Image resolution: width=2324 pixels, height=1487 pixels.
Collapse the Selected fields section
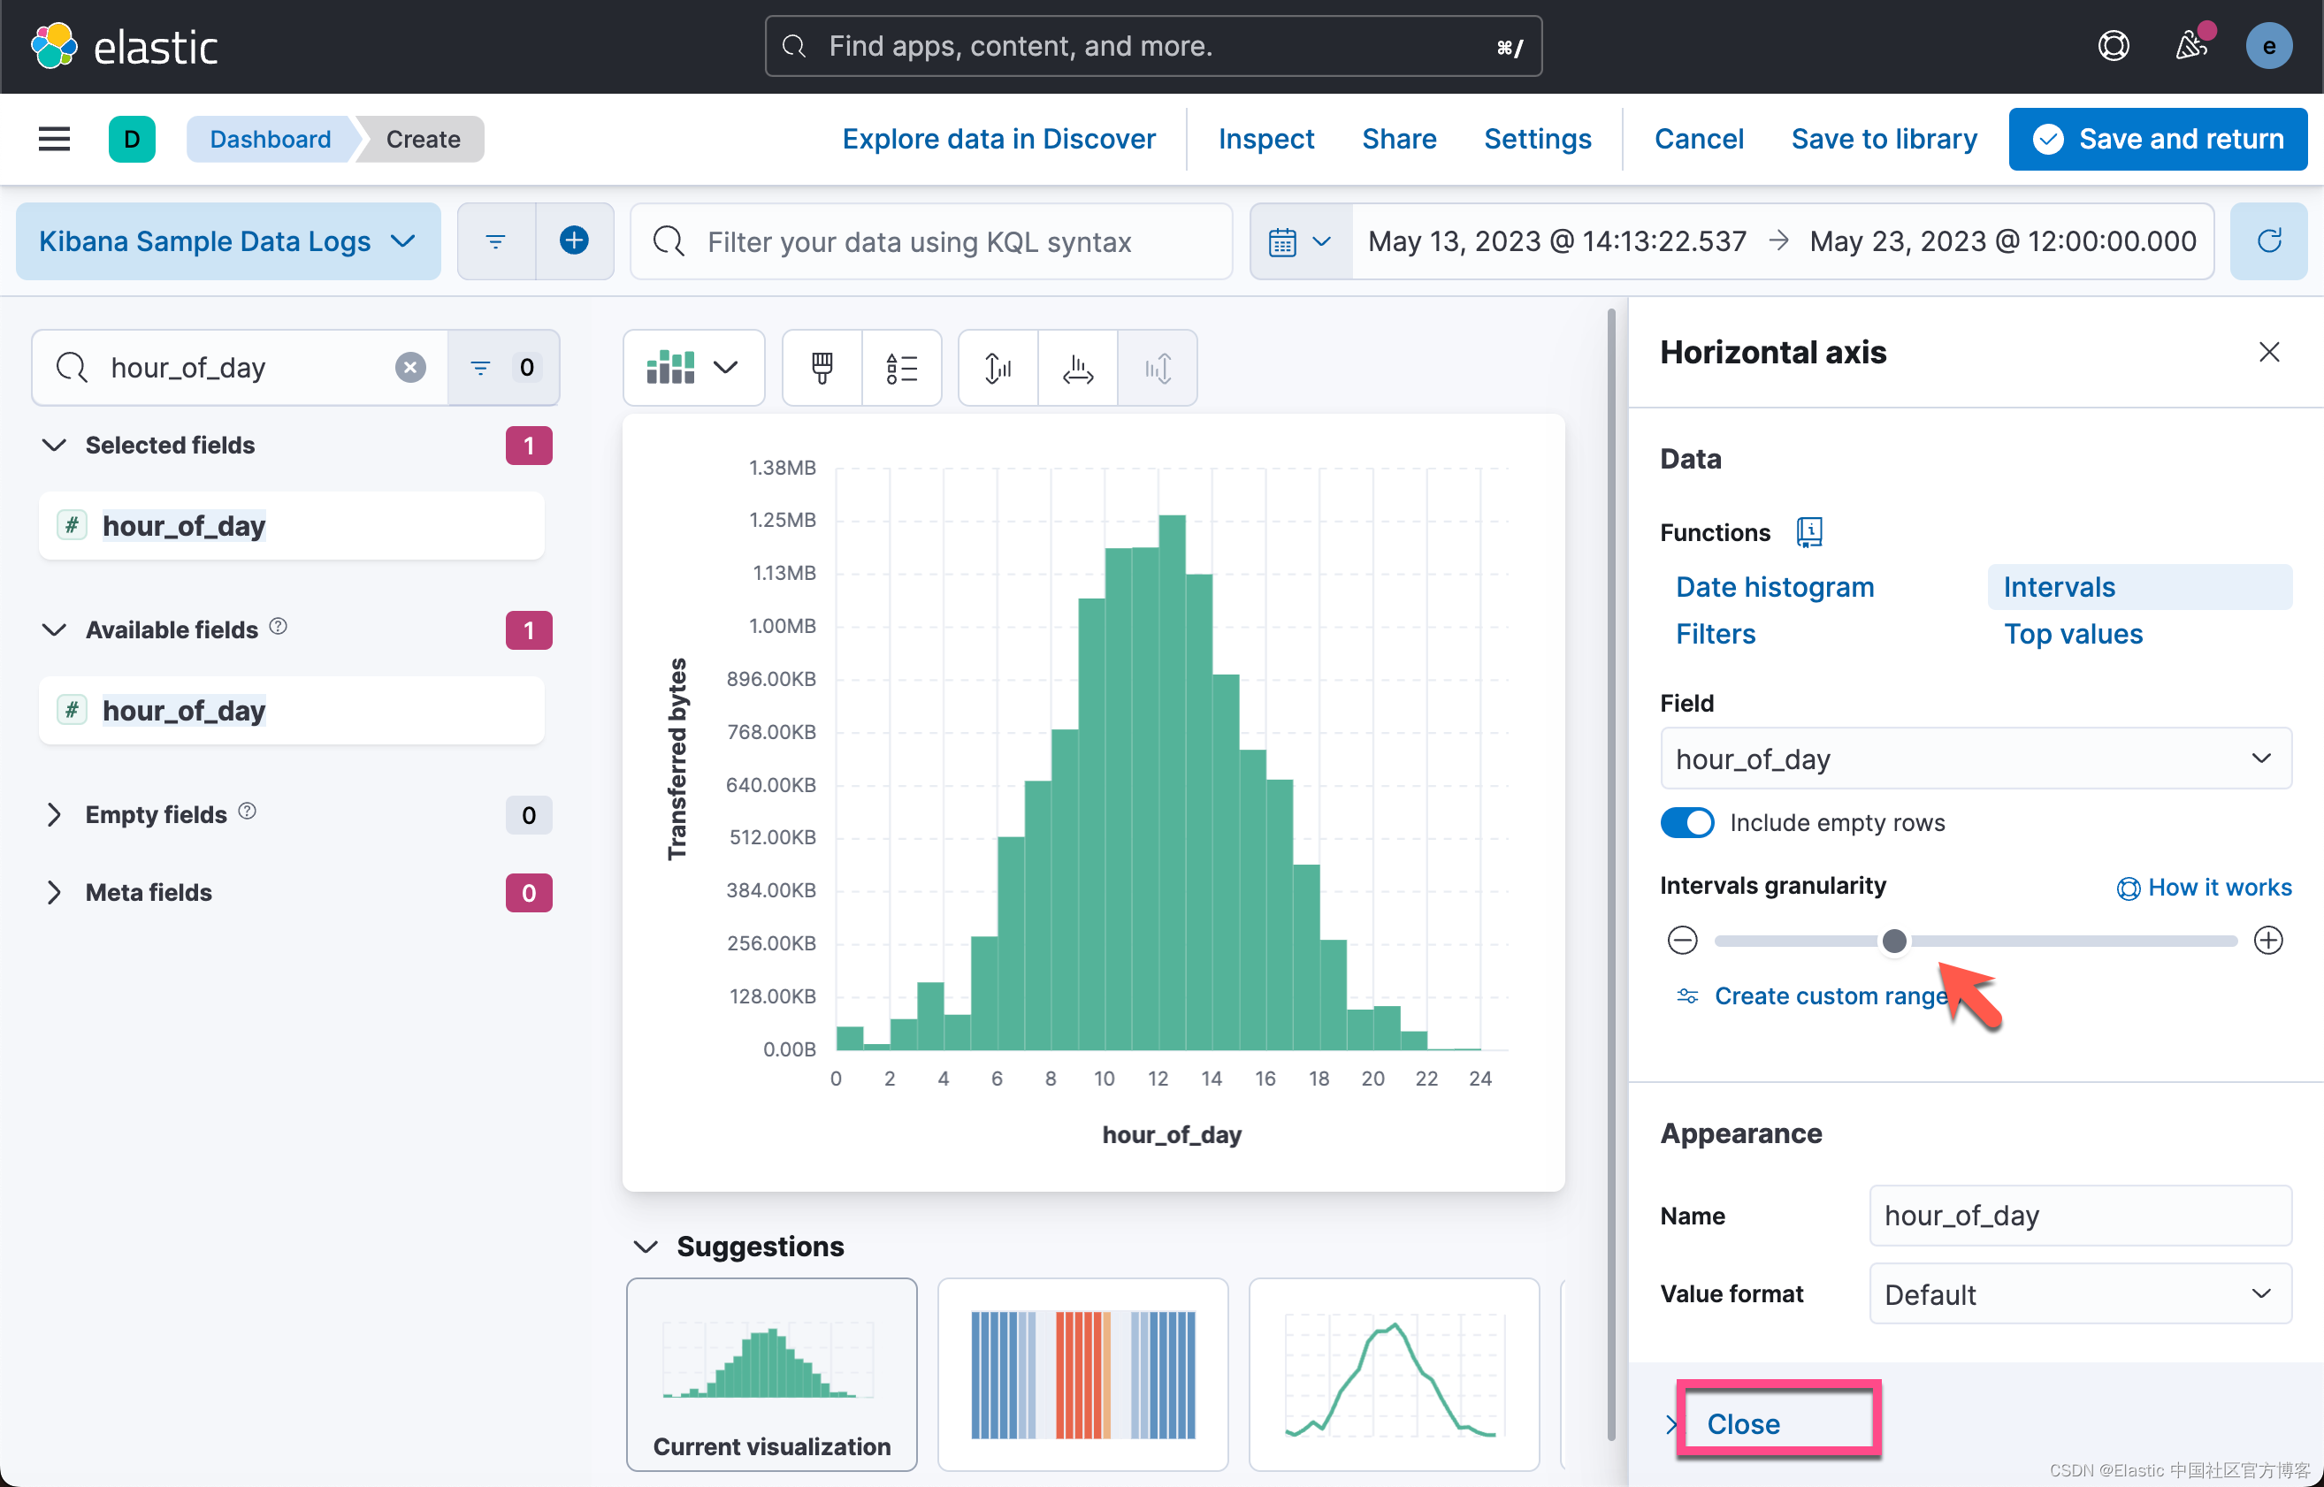point(54,446)
